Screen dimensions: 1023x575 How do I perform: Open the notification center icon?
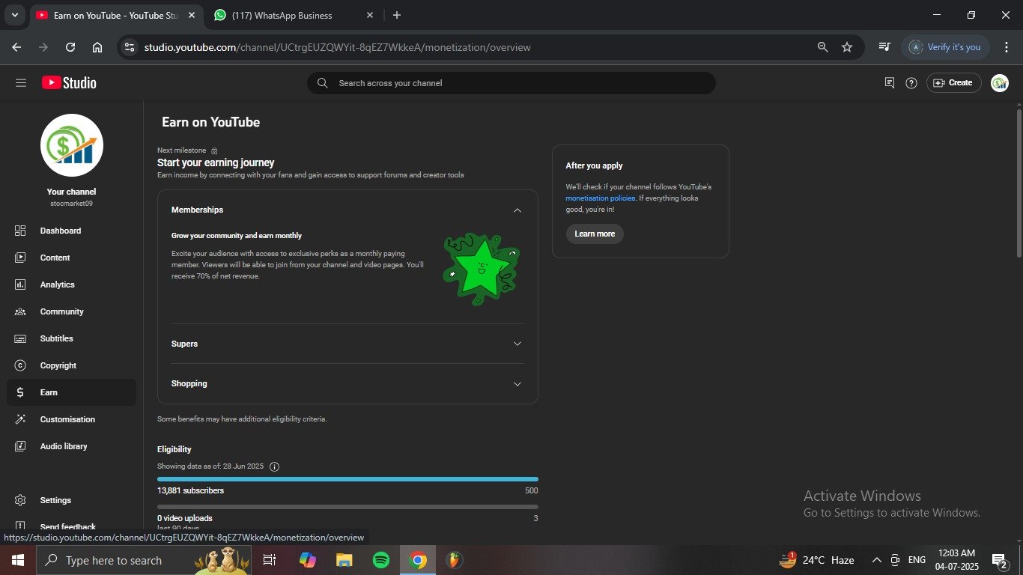[x=1000, y=560]
